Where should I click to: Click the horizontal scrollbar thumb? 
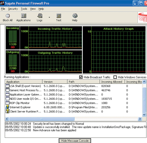[x=42, y=119]
